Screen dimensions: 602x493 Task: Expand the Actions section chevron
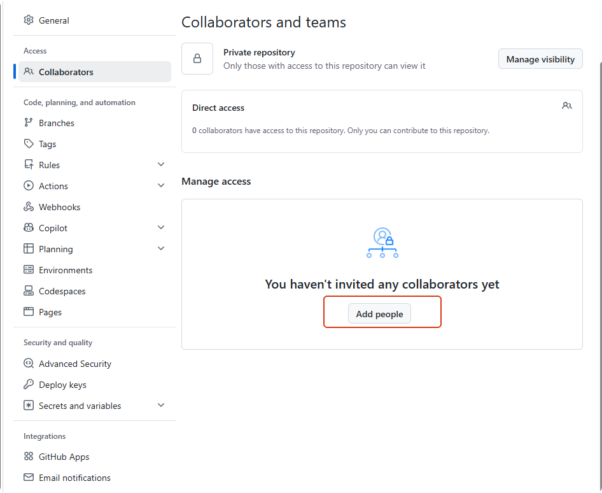(x=161, y=185)
